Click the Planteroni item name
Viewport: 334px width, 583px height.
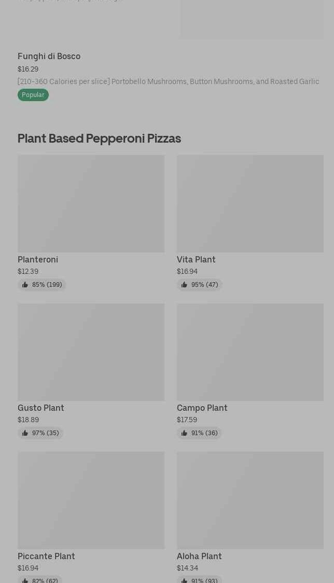click(38, 259)
